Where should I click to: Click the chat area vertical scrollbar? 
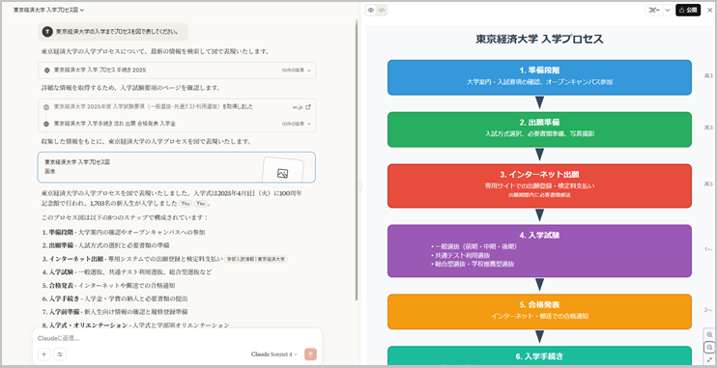357,160
